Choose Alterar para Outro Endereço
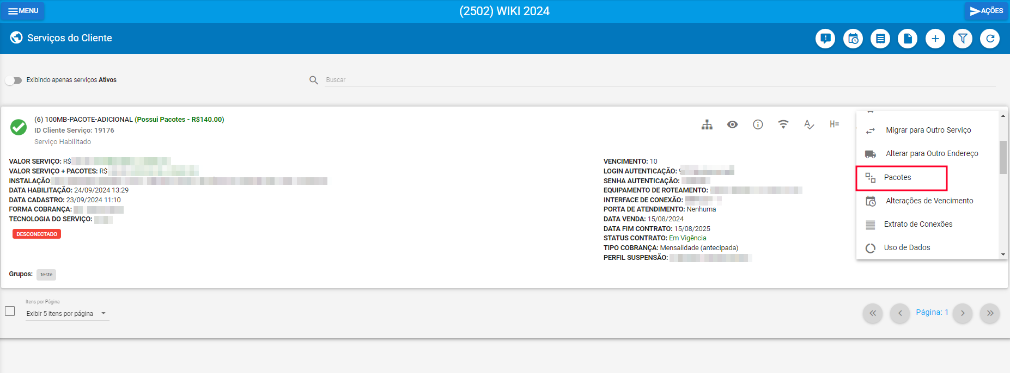This screenshot has width=1010, height=373. tap(928, 153)
